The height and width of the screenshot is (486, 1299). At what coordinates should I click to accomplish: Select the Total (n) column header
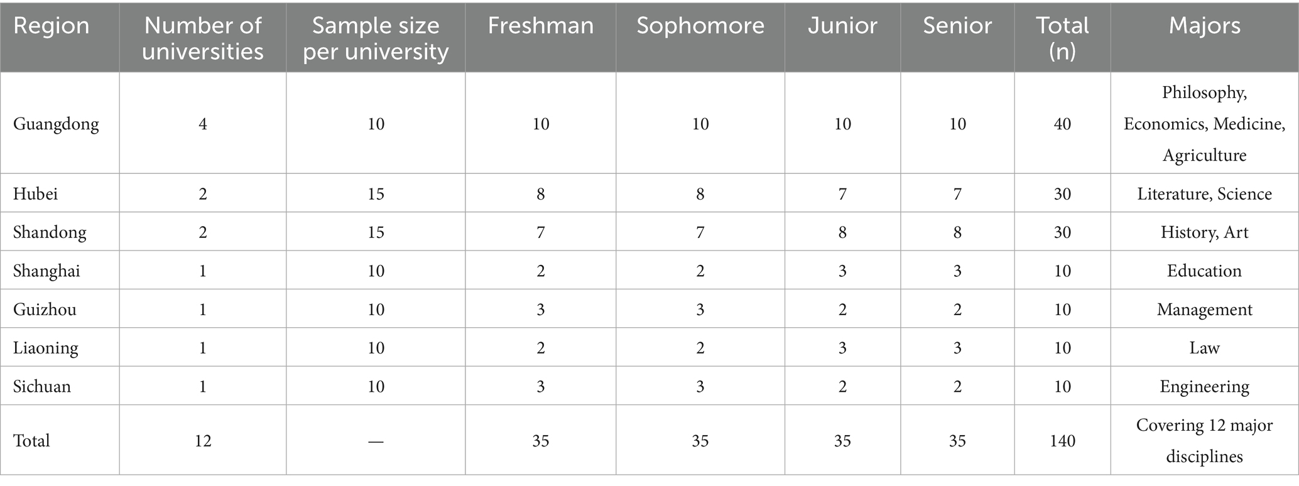click(x=1062, y=38)
